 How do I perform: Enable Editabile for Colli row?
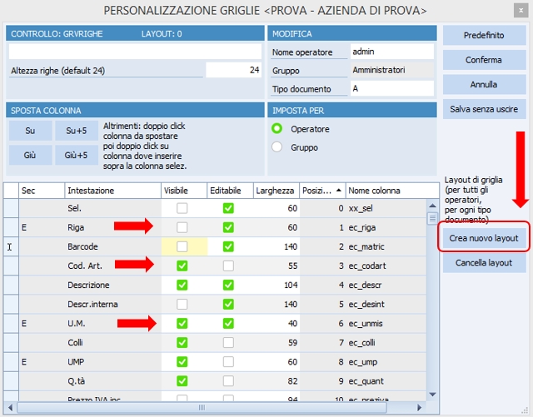(228, 343)
